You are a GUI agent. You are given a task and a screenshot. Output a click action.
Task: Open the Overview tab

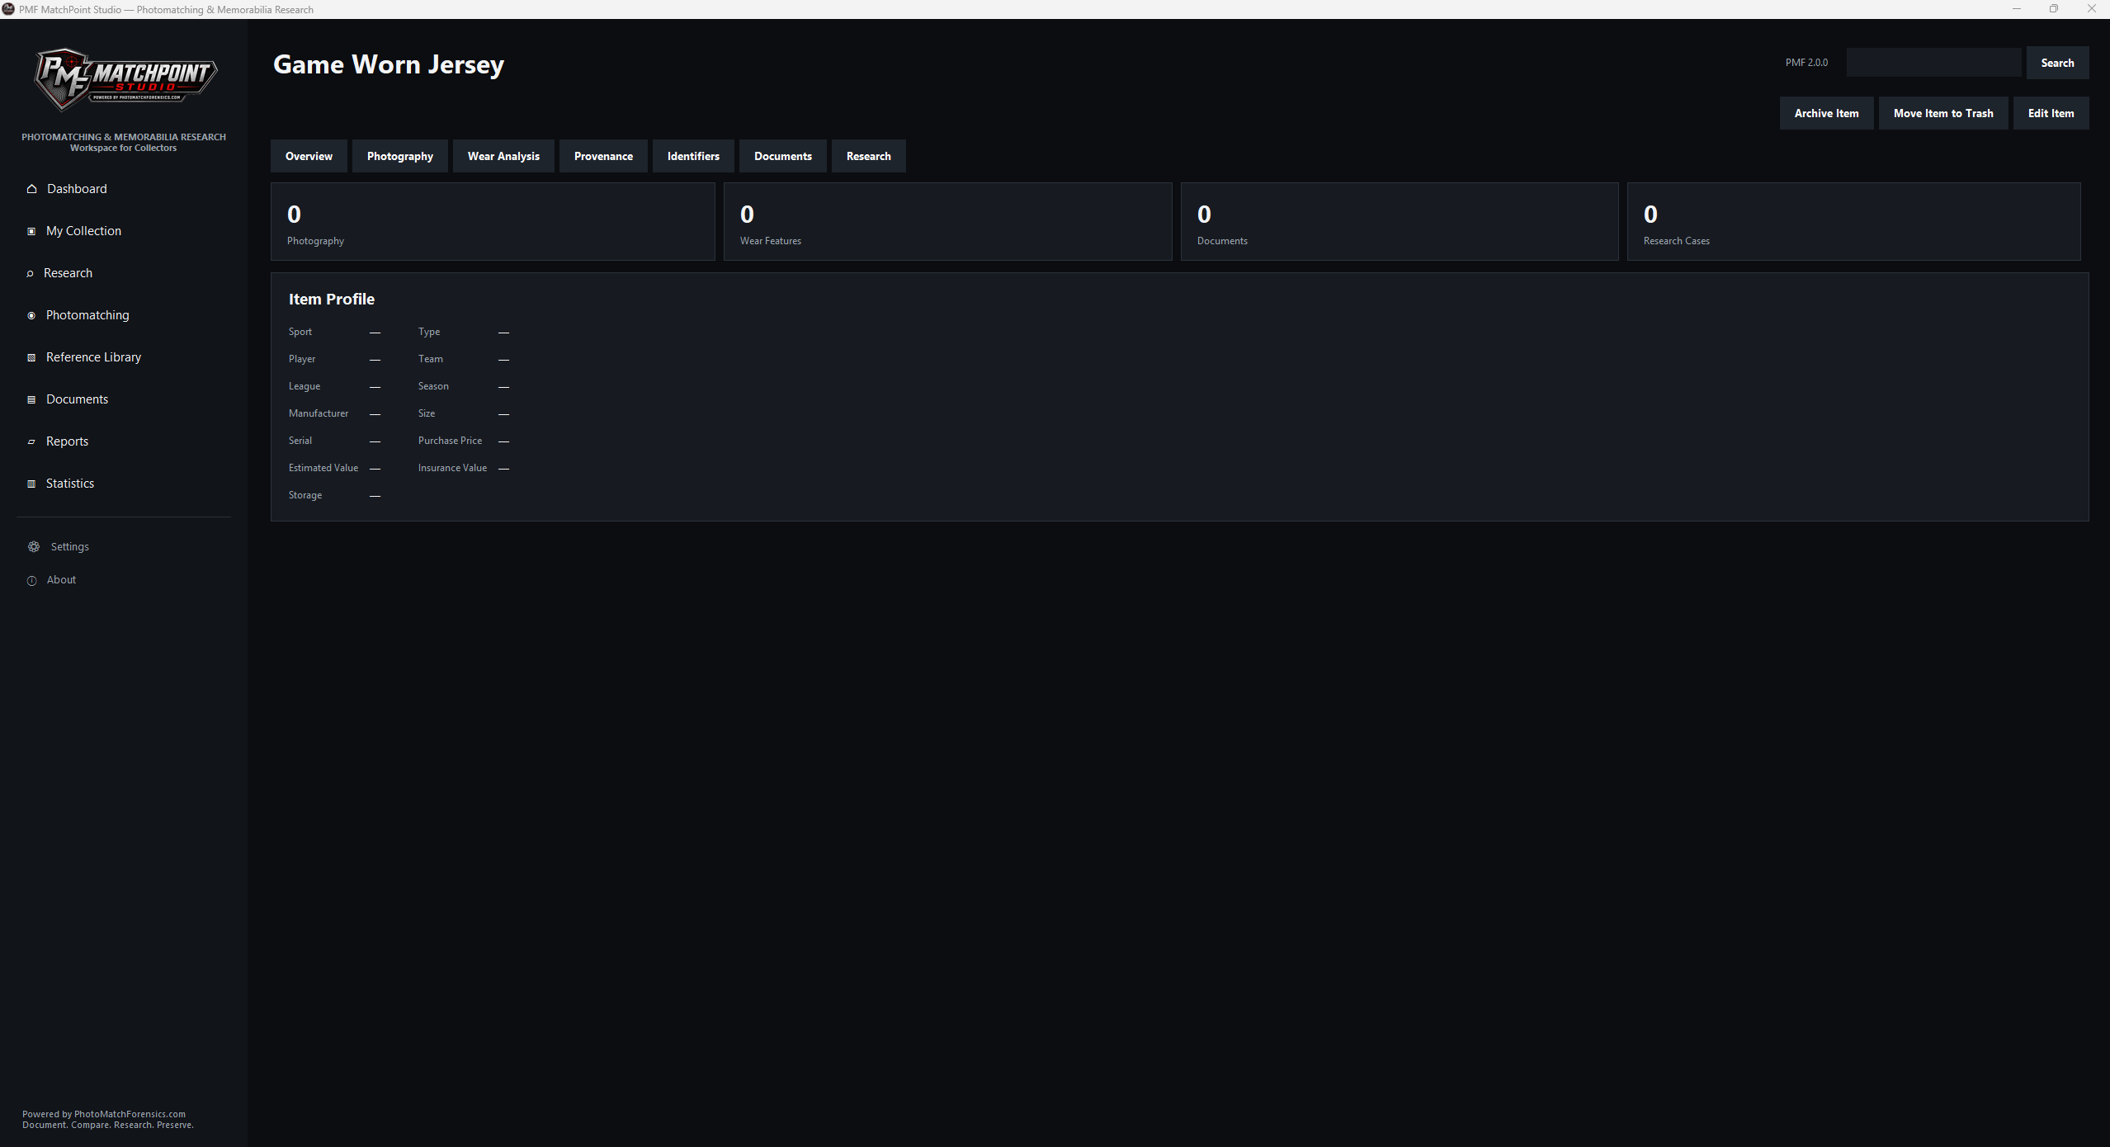pos(309,156)
